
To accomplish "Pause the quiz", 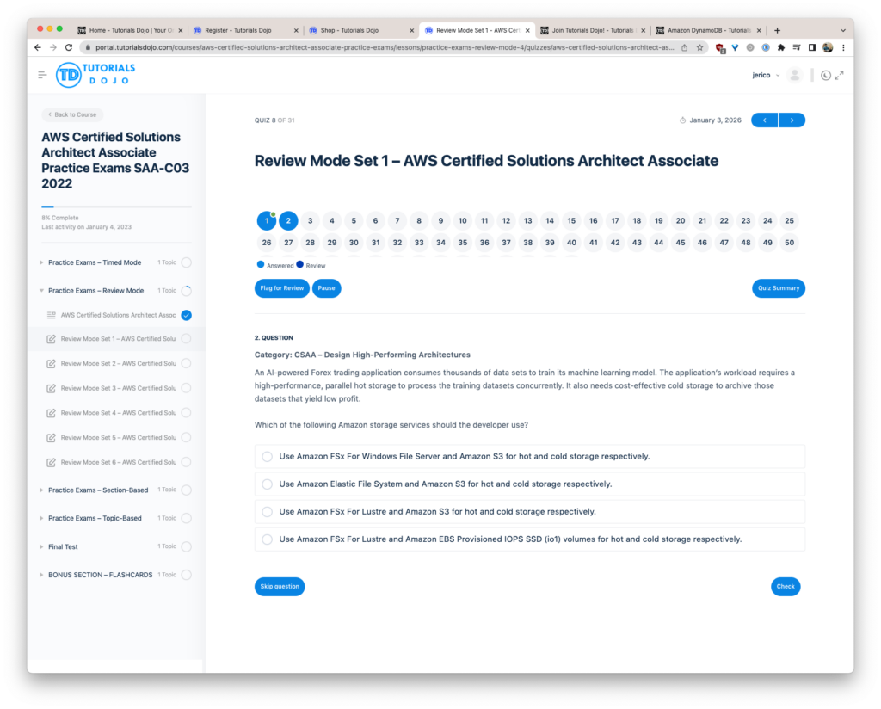I will coord(326,288).
